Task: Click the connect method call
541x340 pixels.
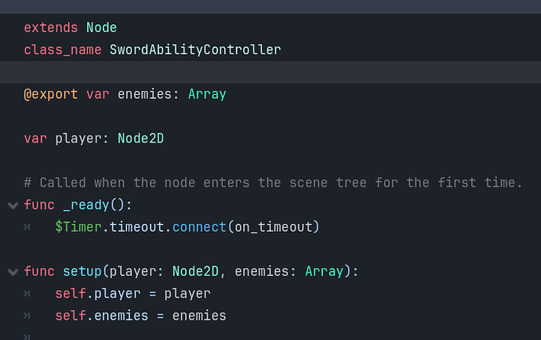Action: [x=199, y=227]
